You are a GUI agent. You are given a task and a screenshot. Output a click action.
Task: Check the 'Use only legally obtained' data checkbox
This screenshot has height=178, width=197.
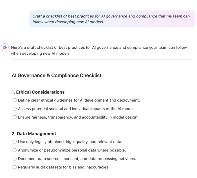(15, 142)
